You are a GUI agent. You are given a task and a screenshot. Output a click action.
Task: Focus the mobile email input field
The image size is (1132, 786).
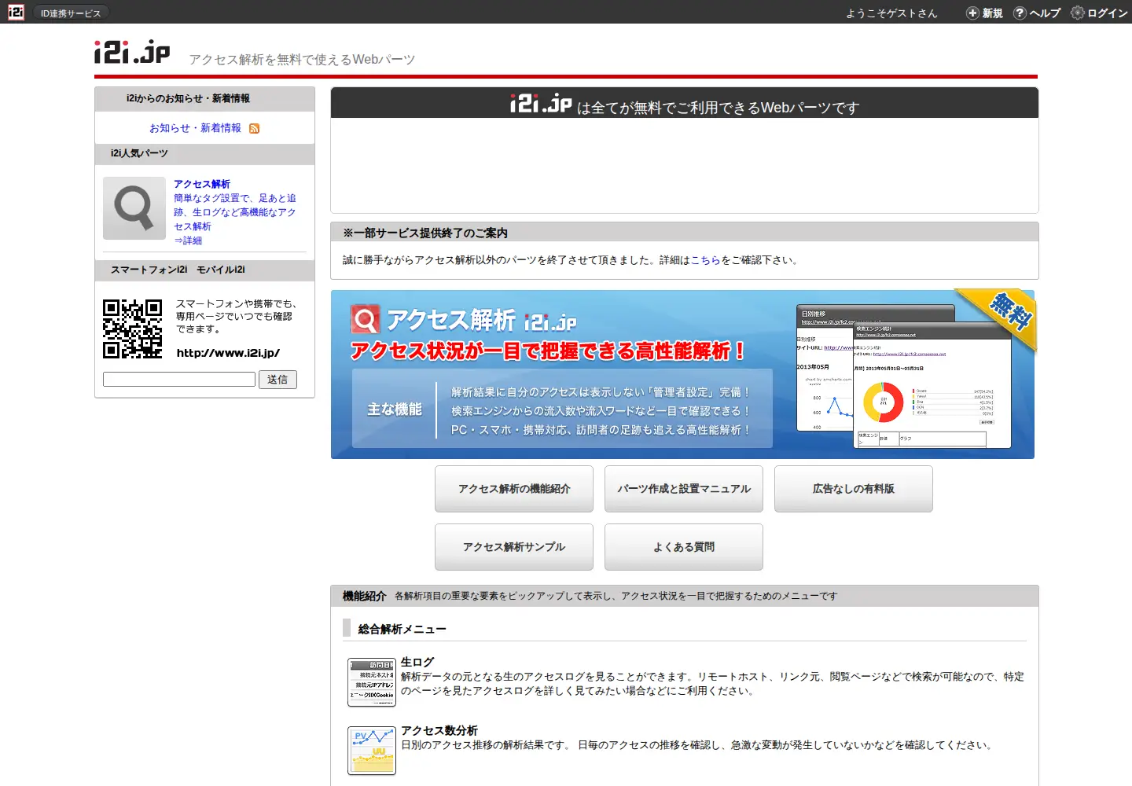pyautogui.click(x=179, y=380)
